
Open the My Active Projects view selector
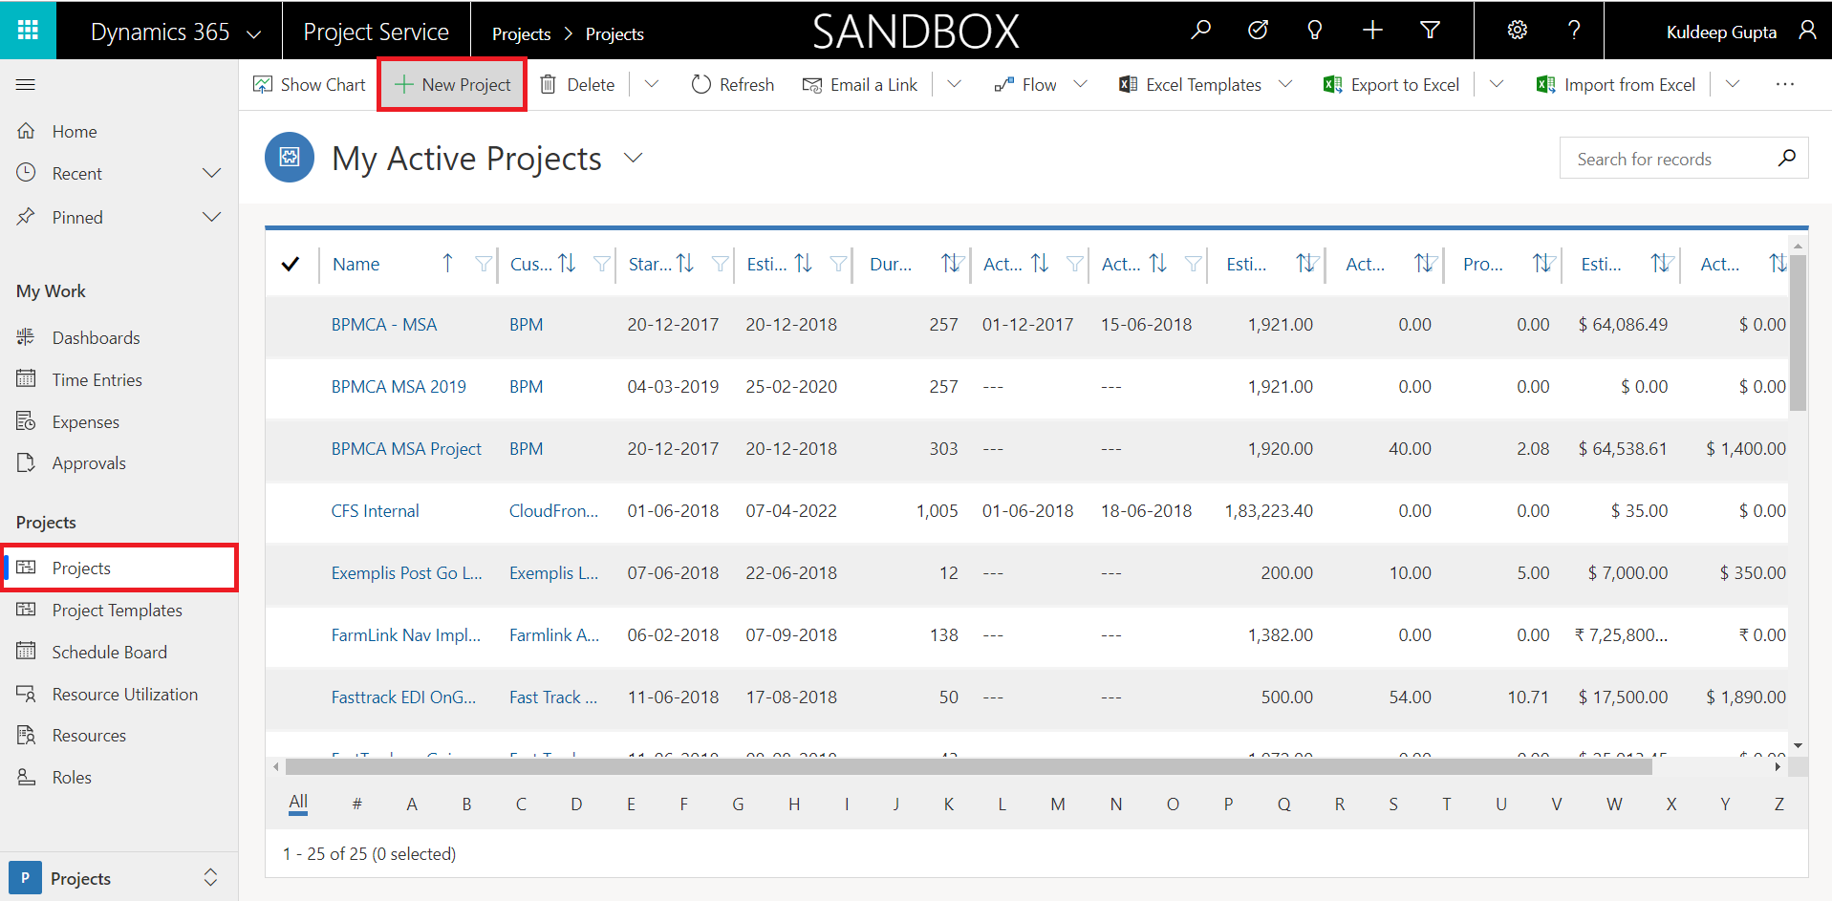point(633,158)
